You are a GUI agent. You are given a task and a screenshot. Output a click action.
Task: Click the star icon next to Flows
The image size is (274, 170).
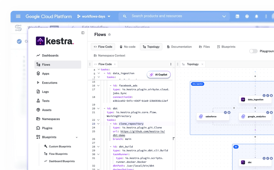point(109,35)
